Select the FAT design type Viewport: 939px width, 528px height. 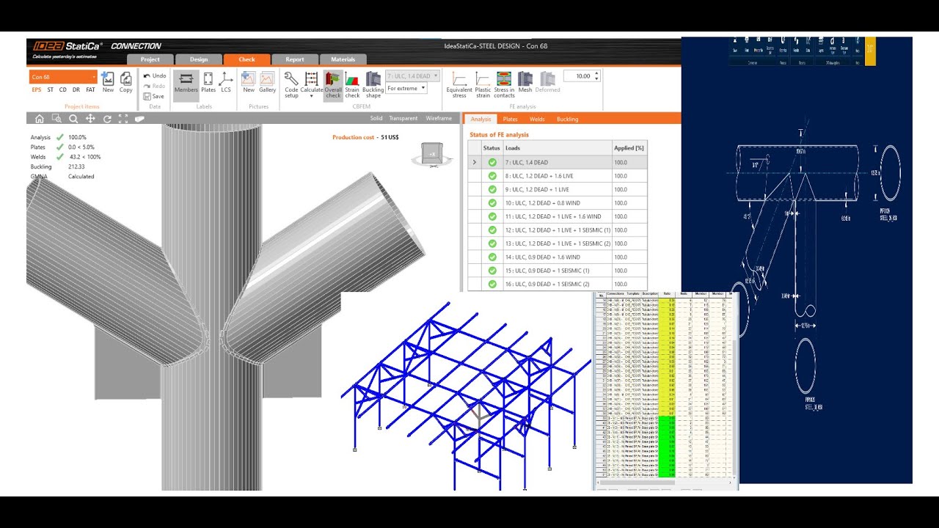coord(90,90)
